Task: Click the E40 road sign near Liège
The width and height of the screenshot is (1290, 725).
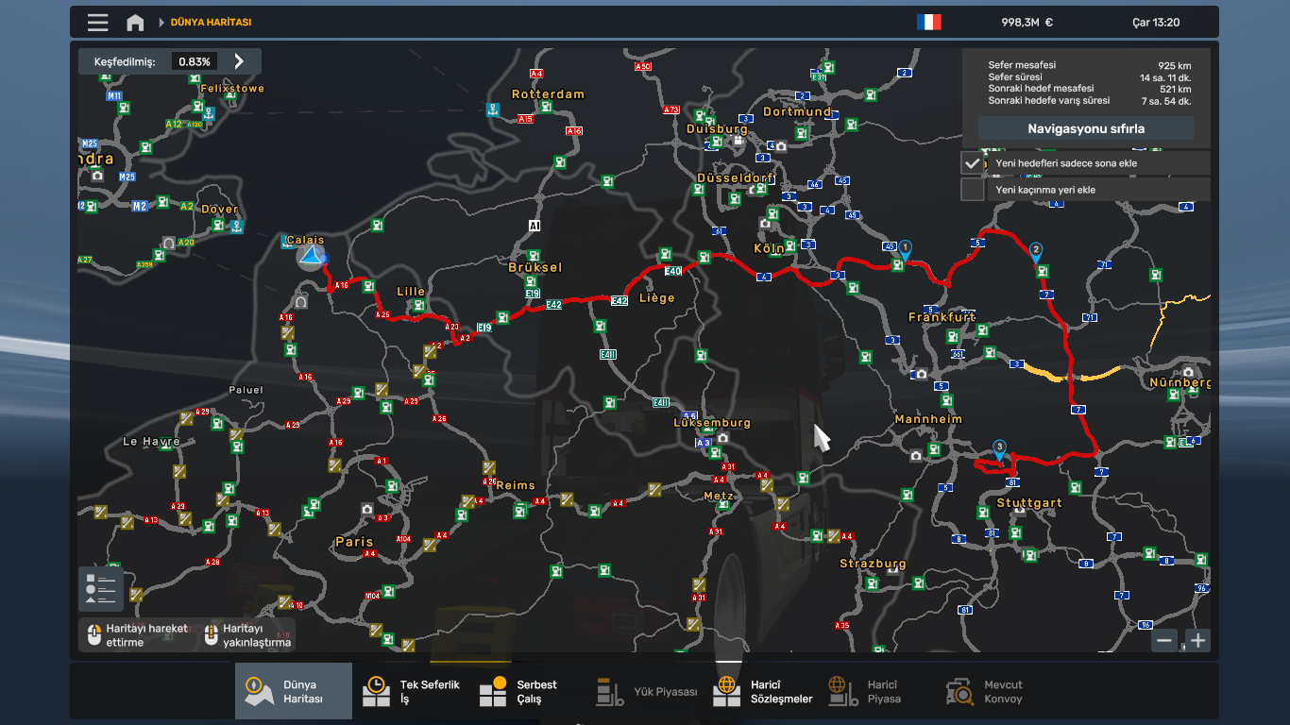Action: click(x=672, y=272)
